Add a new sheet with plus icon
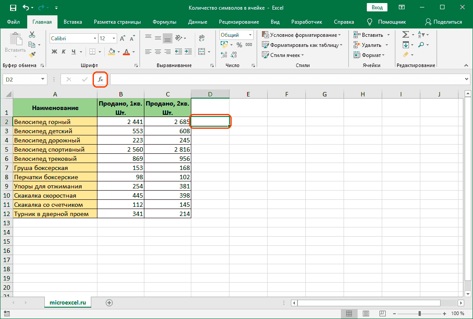The image size is (473, 319). 109,302
